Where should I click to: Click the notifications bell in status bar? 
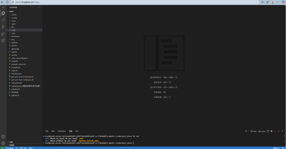pyautogui.click(x=283, y=148)
